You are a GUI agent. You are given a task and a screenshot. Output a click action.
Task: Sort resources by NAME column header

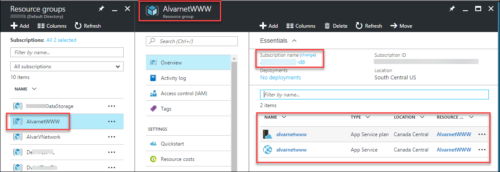click(275, 117)
